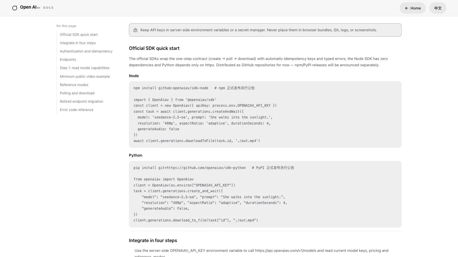Image resolution: width=458 pixels, height=257 pixels.
Task: Select Retired endpoint migration link
Action: pos(81,102)
